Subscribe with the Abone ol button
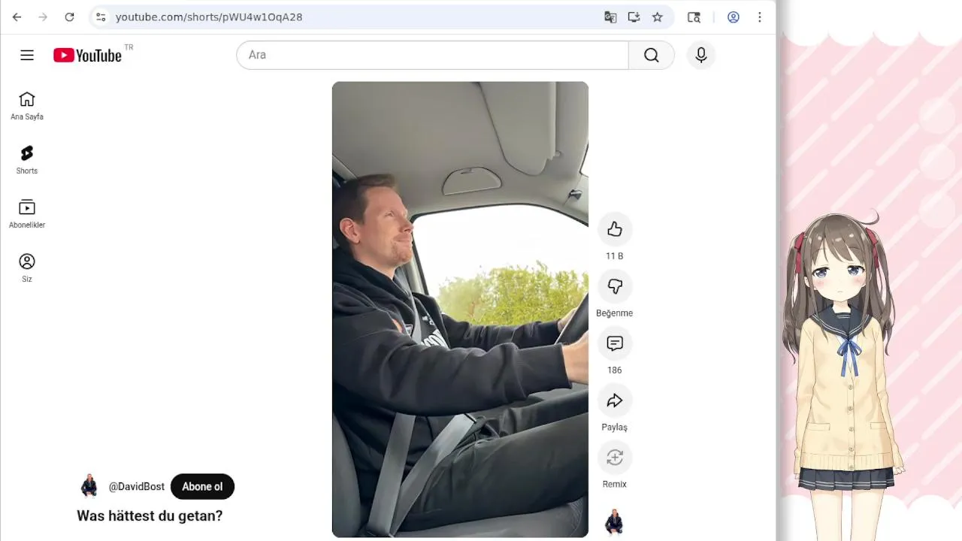962x541 pixels. (202, 486)
